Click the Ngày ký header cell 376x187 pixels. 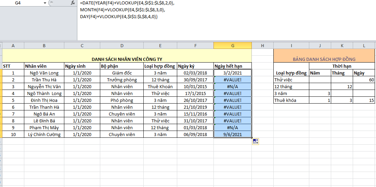point(195,66)
